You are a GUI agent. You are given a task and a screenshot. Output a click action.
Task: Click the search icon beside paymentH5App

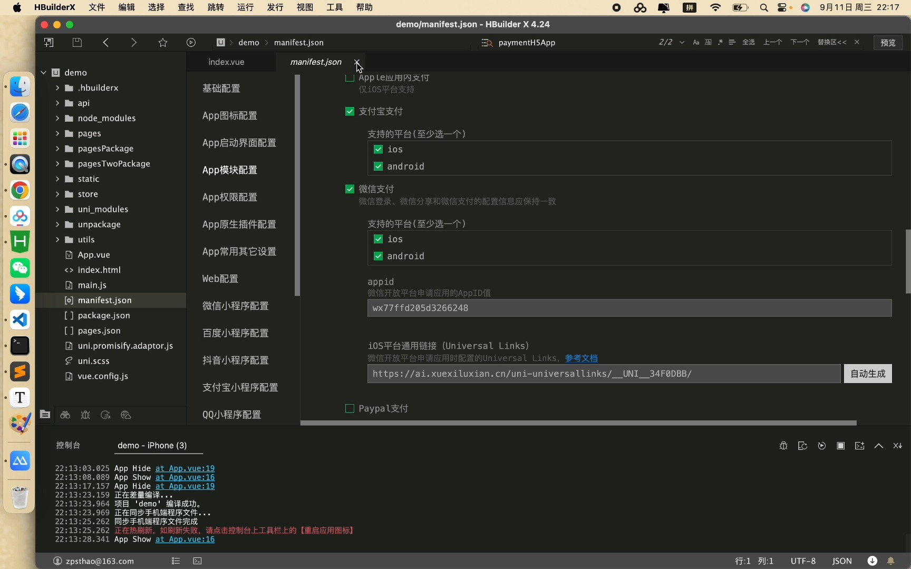coord(487,43)
